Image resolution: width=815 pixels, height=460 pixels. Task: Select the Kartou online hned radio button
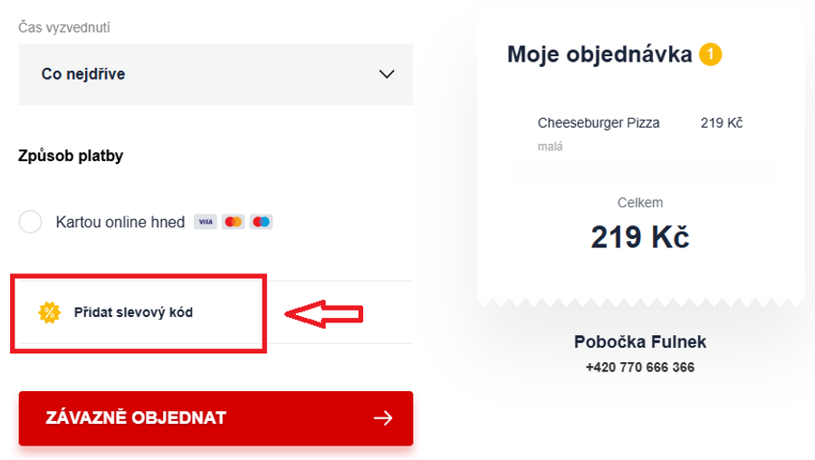click(x=31, y=222)
